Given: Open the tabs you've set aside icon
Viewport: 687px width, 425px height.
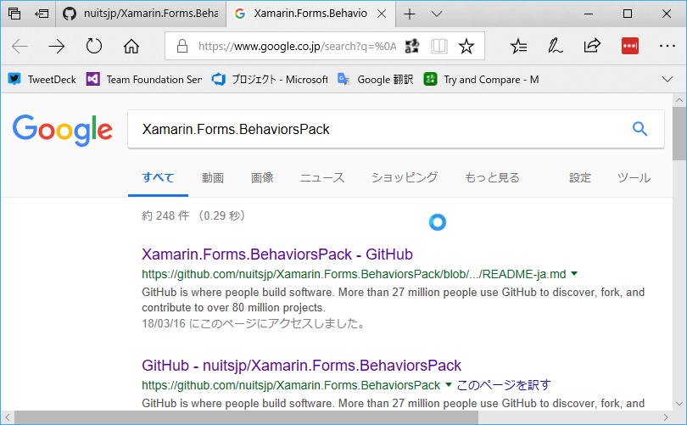Looking at the screenshot, I should (x=14, y=14).
